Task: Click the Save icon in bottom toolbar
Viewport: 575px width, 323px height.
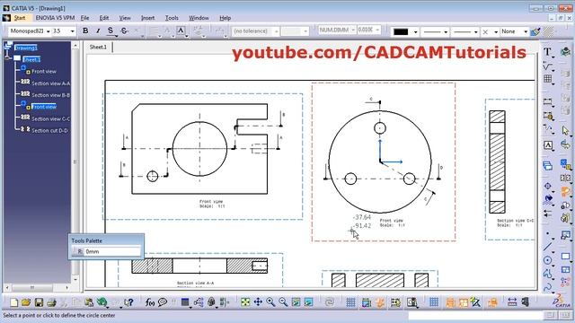Action: click(x=39, y=302)
